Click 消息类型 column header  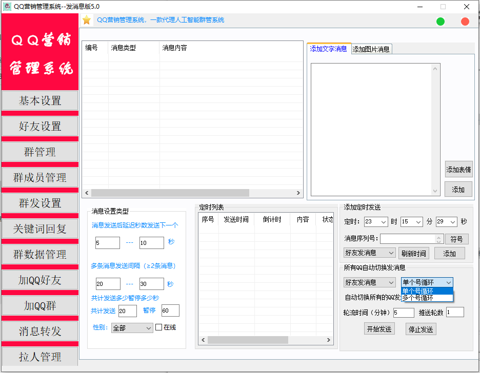[x=134, y=48]
